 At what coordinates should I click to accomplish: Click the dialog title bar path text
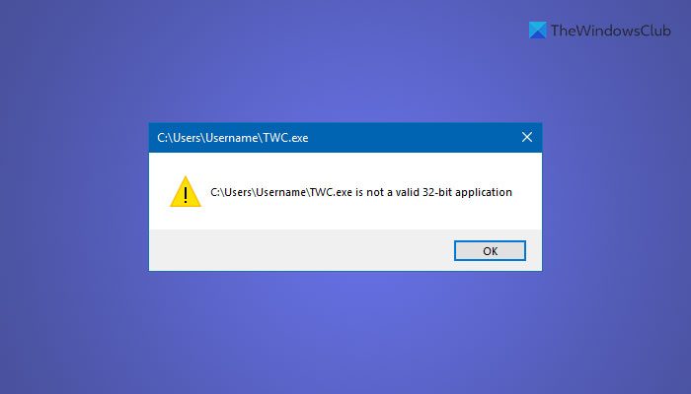point(233,138)
